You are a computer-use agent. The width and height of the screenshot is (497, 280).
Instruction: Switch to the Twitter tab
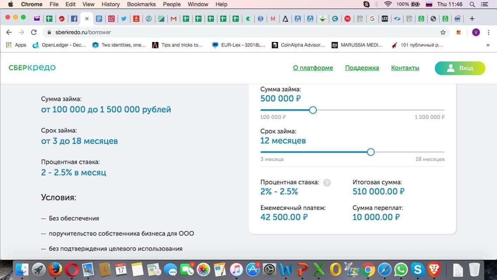(124, 19)
